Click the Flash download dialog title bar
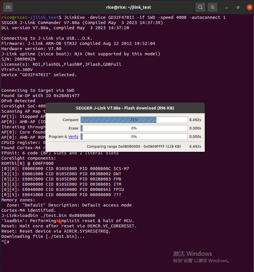This screenshot has height=272, width=254. (x=125, y=108)
